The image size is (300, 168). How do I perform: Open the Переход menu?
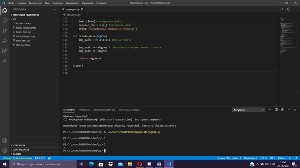click(57, 3)
